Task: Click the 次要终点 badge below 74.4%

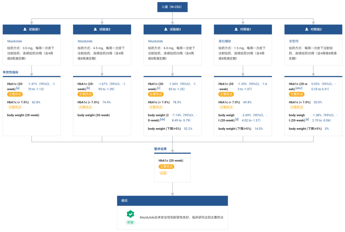Action: [x=85, y=107]
